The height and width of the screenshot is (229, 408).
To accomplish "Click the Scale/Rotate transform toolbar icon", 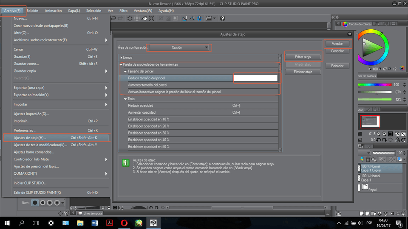I will (151, 18).
